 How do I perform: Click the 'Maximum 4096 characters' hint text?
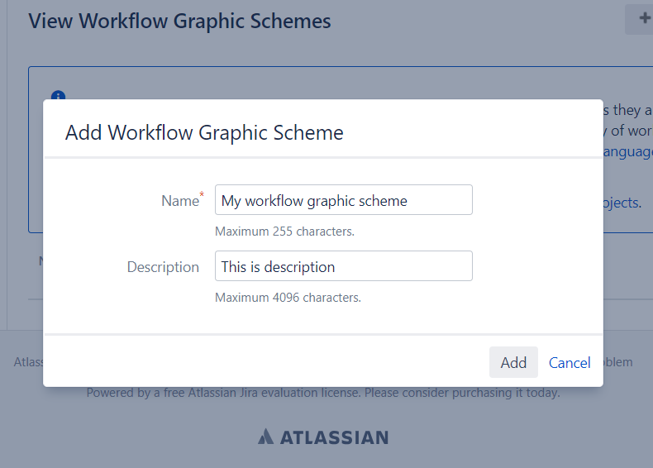tap(288, 298)
